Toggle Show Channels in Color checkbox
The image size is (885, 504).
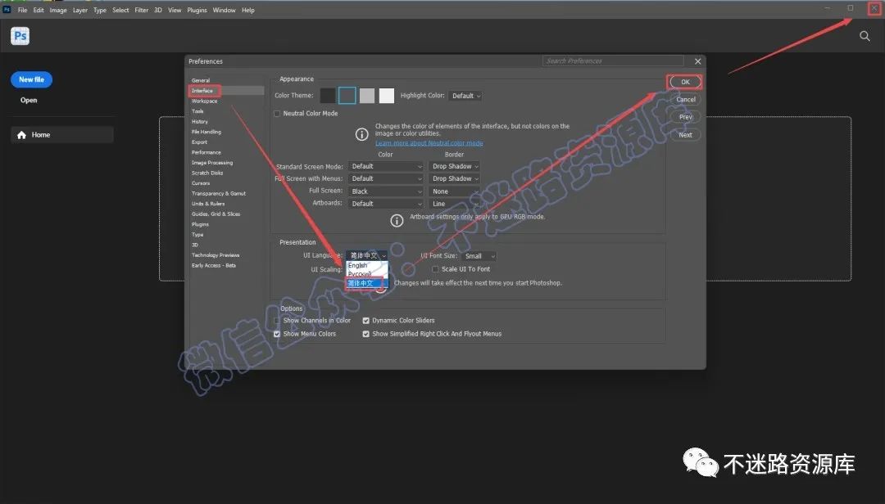277,320
